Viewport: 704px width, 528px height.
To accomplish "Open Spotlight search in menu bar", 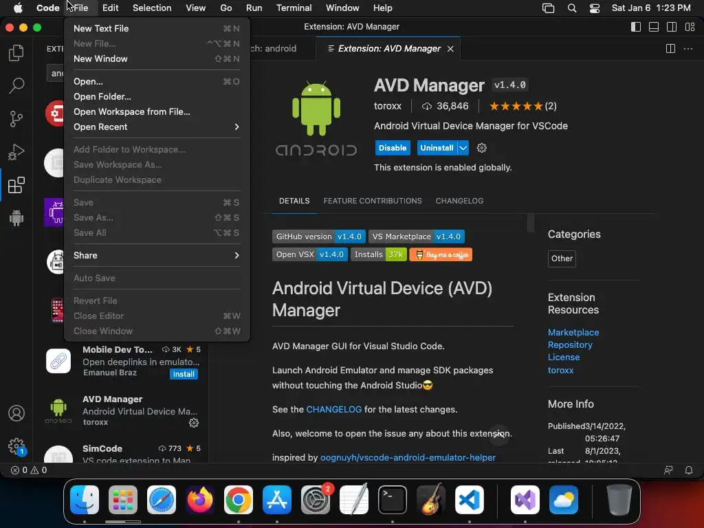I will point(571,8).
